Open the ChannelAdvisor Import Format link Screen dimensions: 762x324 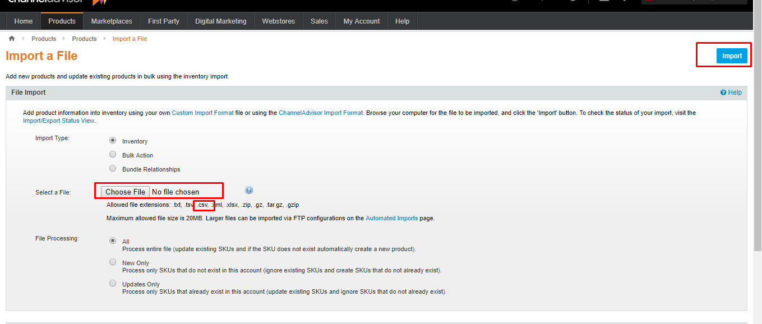pyautogui.click(x=321, y=113)
